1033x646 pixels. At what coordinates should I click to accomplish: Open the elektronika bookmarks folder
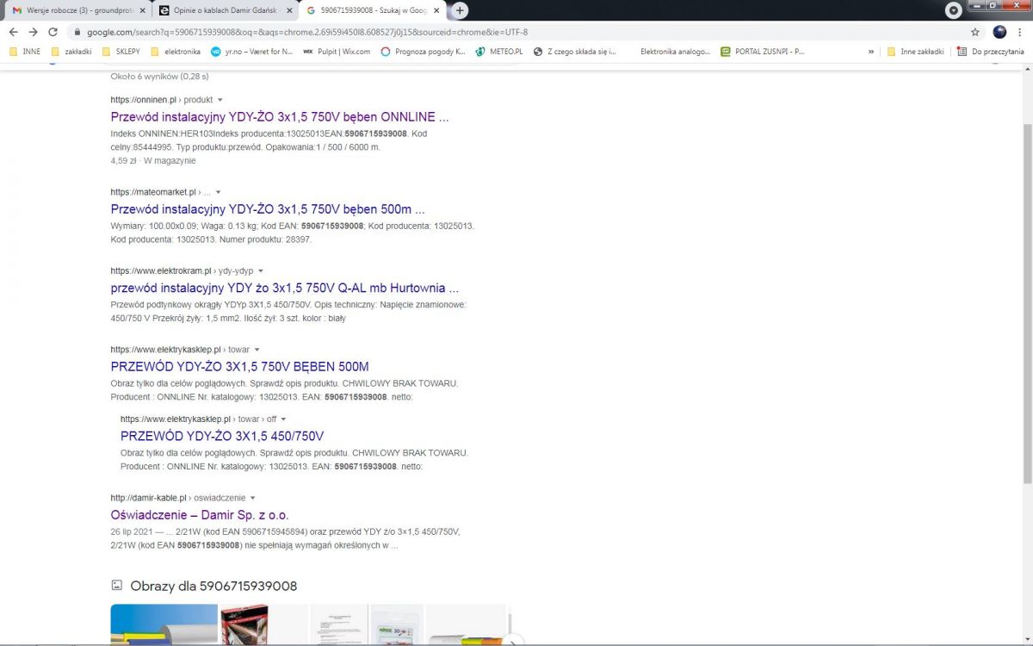(175, 52)
